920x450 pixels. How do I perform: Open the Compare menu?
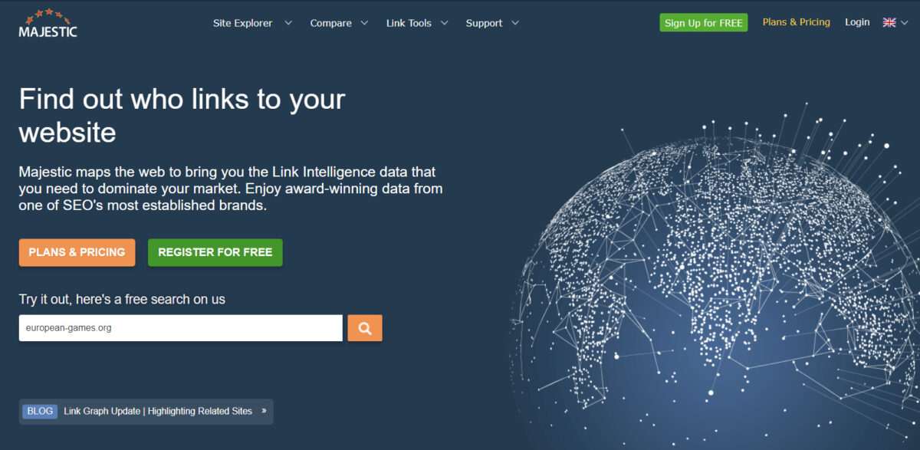330,23
